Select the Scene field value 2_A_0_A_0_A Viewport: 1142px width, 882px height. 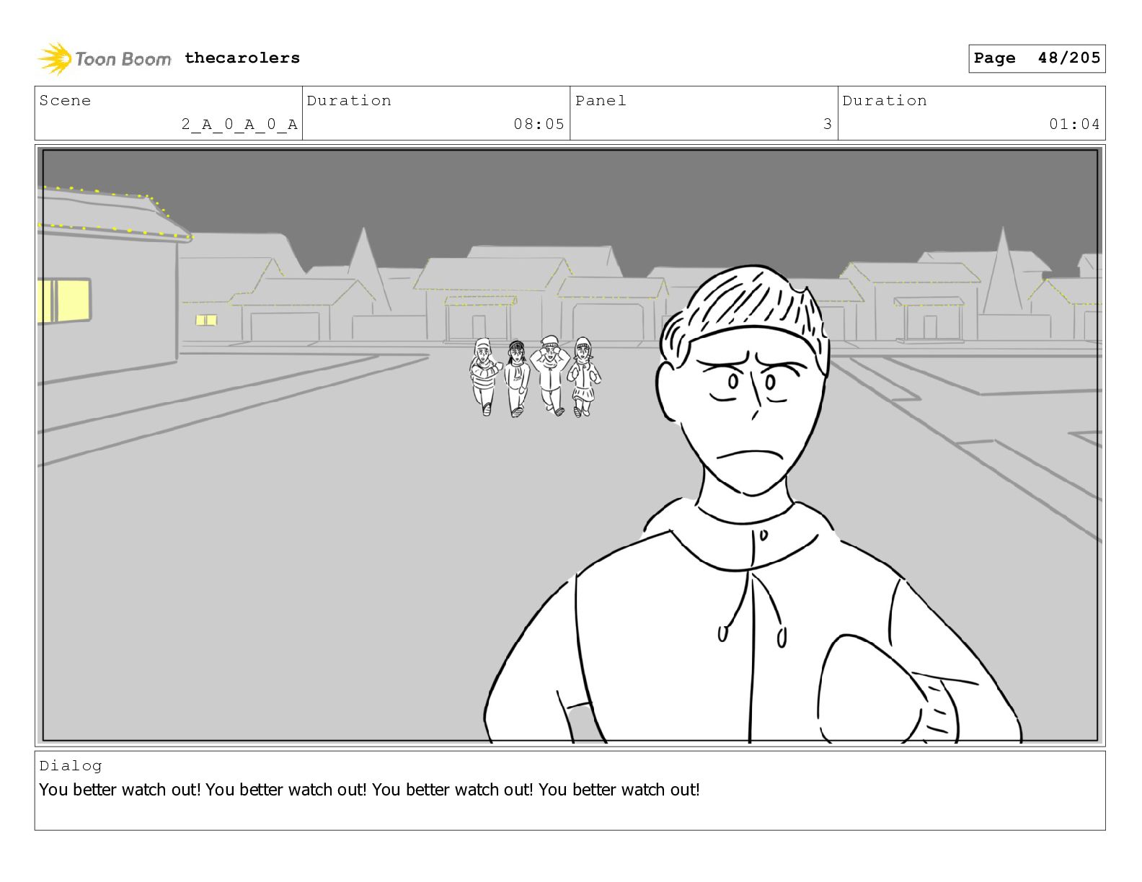pos(239,124)
